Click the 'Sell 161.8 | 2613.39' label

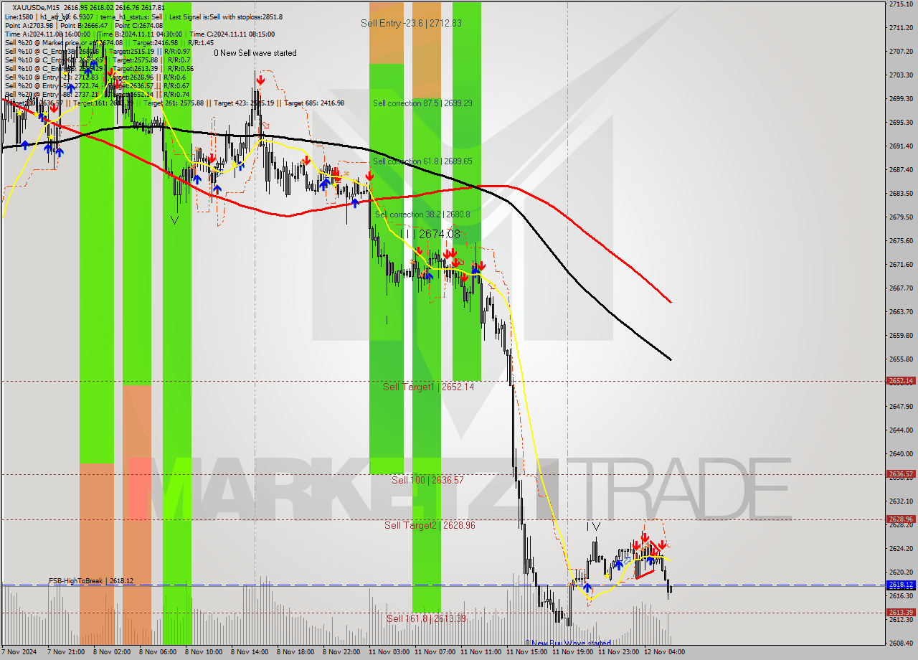[426, 618]
